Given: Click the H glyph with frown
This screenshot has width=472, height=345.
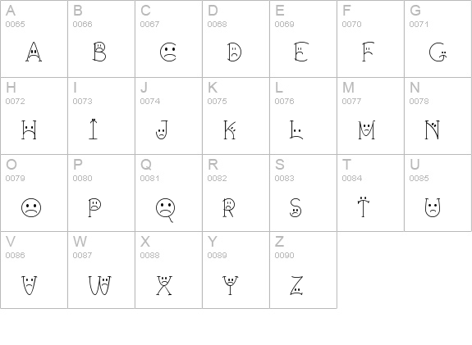Looking at the screenshot, I should click(29, 129).
